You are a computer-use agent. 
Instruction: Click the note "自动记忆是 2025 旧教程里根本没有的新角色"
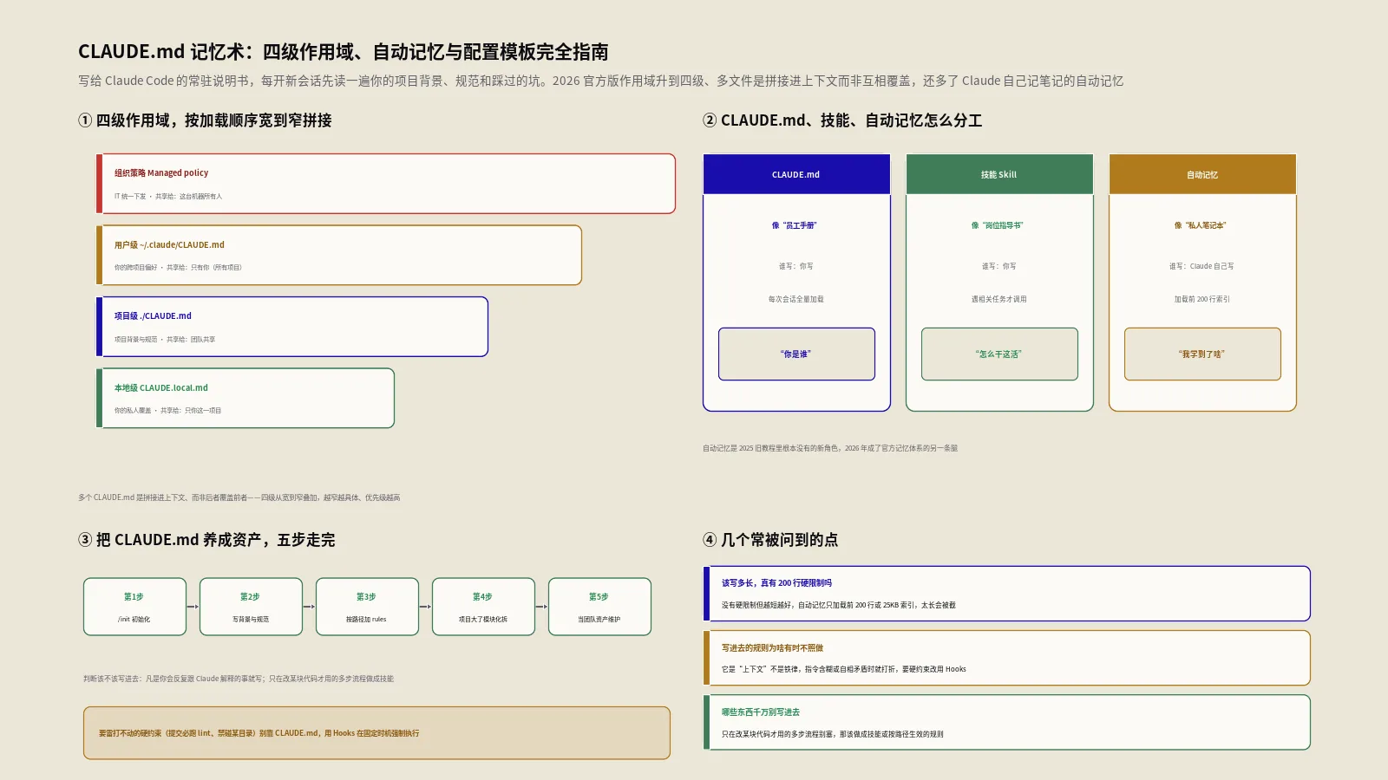(x=830, y=448)
